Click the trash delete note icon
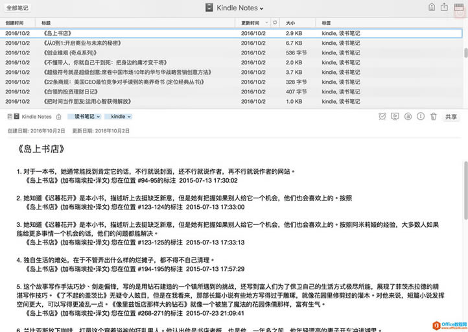468x332 pixels. point(434,117)
